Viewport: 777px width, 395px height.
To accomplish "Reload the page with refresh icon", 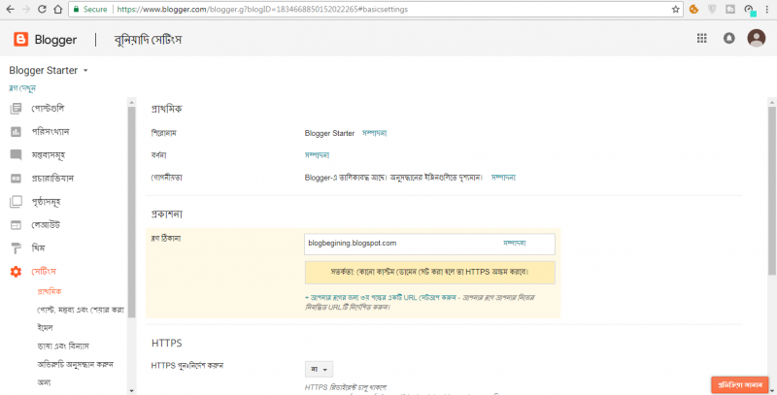I will pos(42,10).
